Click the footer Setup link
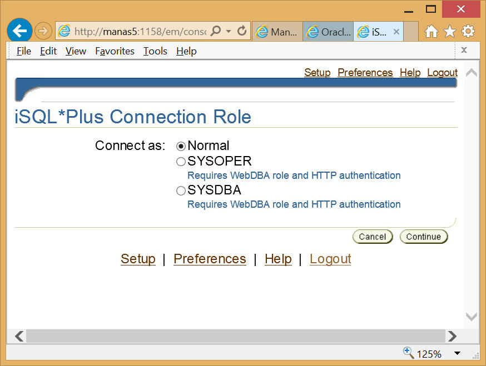Image resolution: width=486 pixels, height=366 pixels. (x=138, y=259)
